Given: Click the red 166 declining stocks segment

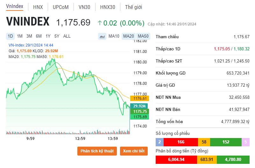Looking at the screenshot, I should click(181, 142).
